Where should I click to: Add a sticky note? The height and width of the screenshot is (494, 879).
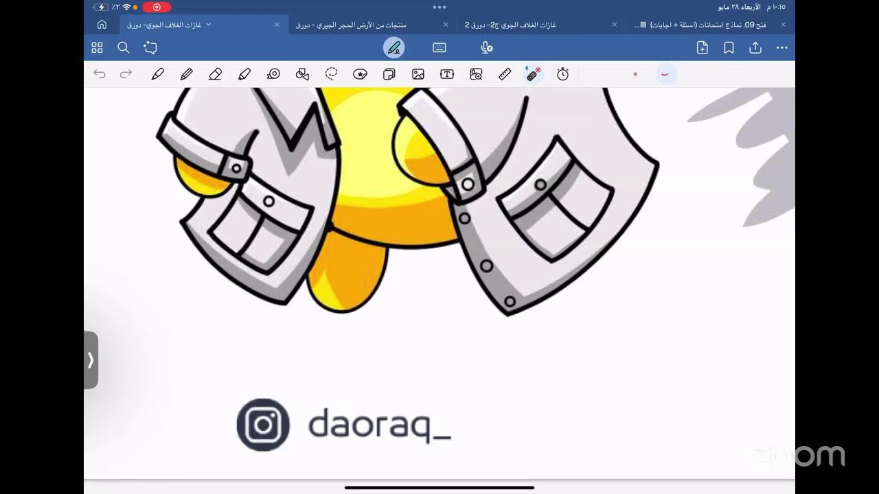tap(389, 74)
